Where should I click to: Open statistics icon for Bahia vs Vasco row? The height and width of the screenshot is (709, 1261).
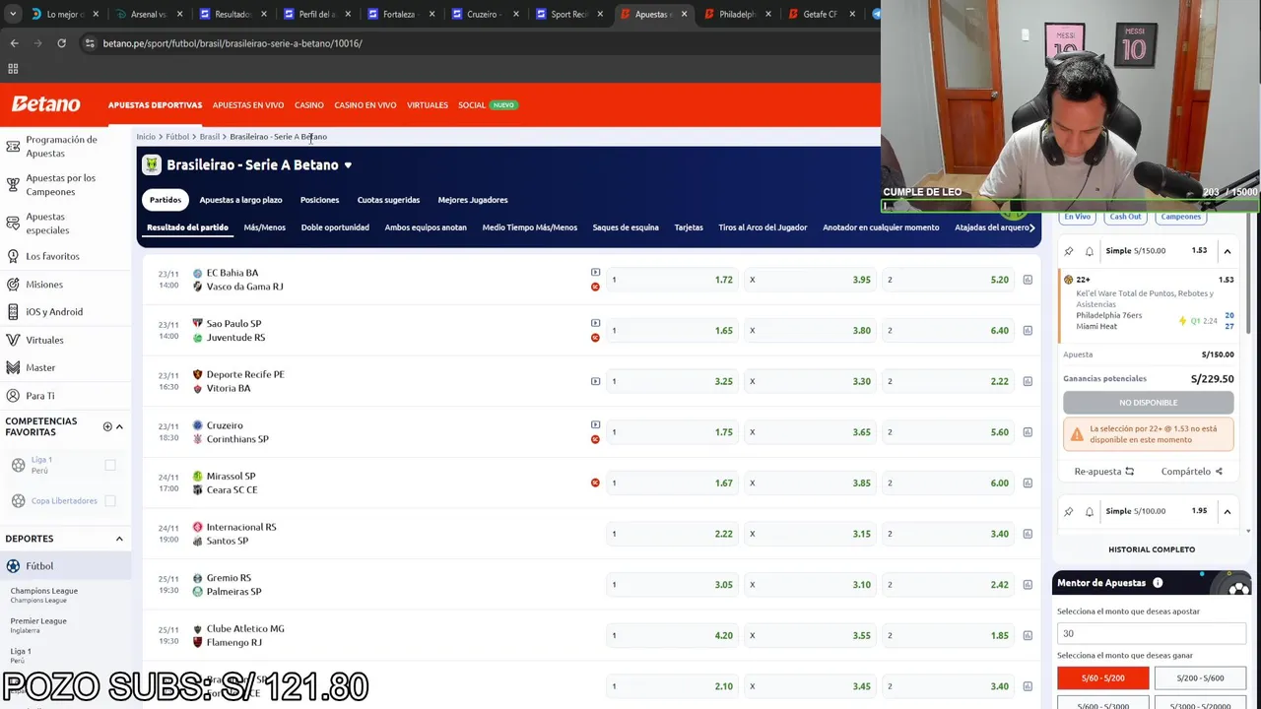[1028, 280]
